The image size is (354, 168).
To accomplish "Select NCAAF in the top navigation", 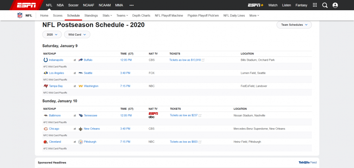I will (x=89, y=5).
